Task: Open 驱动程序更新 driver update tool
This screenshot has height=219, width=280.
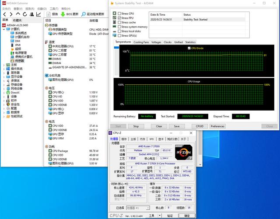Action: [93, 14]
